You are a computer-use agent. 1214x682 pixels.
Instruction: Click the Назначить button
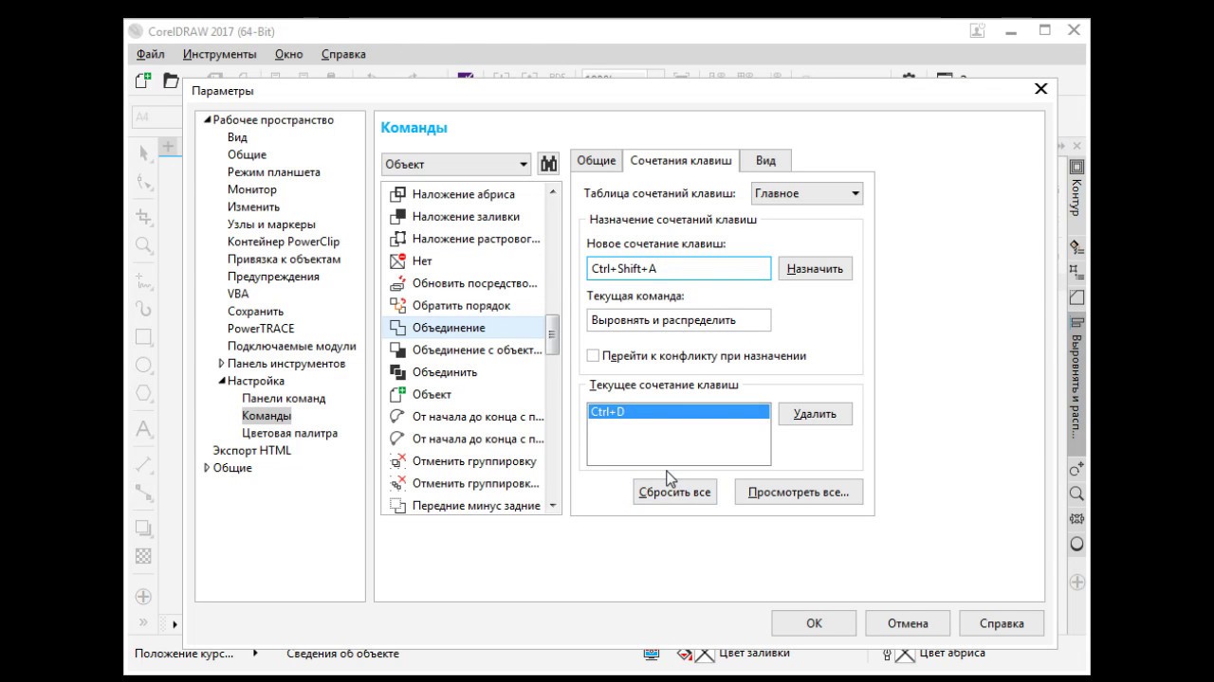(x=815, y=269)
